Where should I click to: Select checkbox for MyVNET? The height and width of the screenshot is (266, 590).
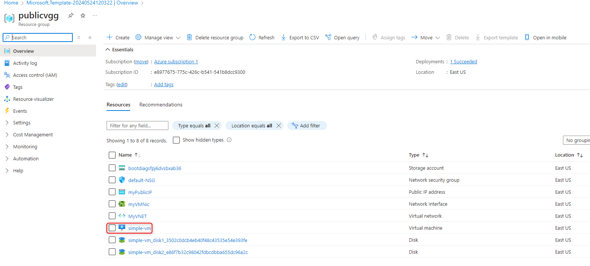click(x=112, y=216)
